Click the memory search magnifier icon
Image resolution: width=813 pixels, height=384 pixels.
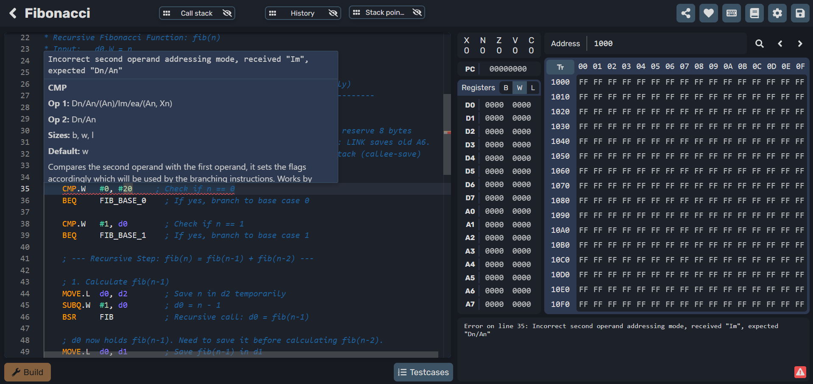pos(760,44)
